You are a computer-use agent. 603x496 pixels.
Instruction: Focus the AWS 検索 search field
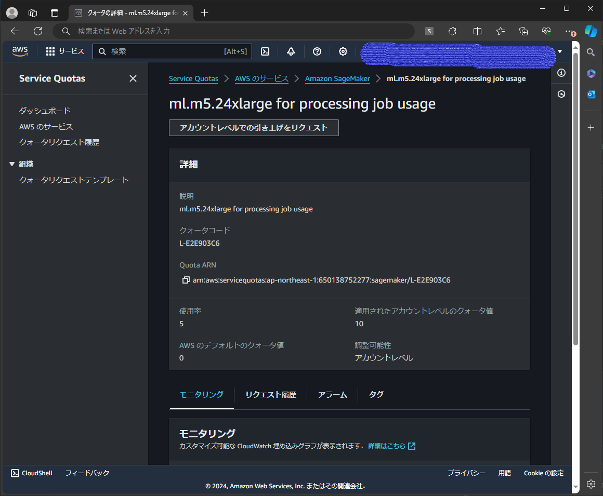[x=172, y=51]
